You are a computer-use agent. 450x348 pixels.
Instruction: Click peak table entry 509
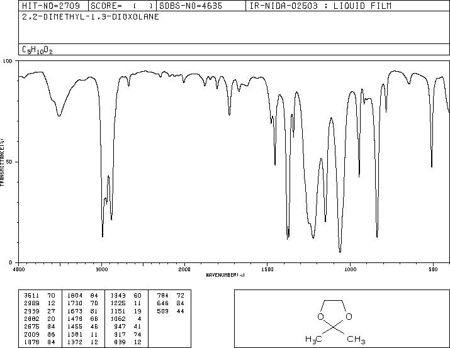(163, 311)
